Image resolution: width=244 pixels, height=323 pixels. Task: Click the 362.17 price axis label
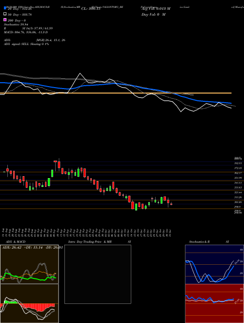pos(238,173)
